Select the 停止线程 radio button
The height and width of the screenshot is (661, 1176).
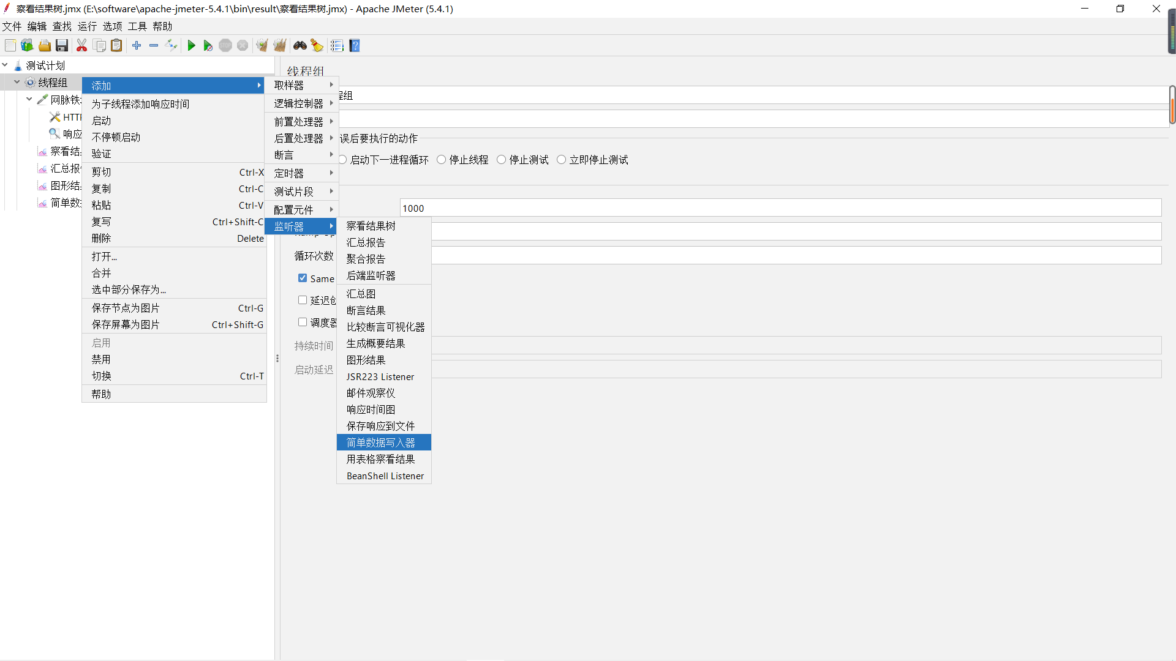[x=441, y=160]
